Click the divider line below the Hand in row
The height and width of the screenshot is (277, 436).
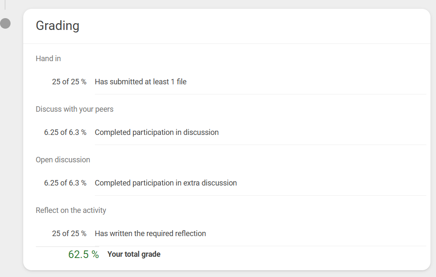pos(260,94)
